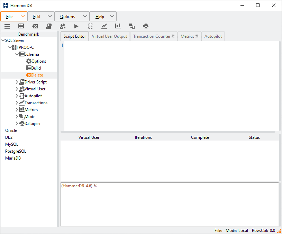Expand the Transactions tree node
Screen dimensions: 282x234
[17, 103]
